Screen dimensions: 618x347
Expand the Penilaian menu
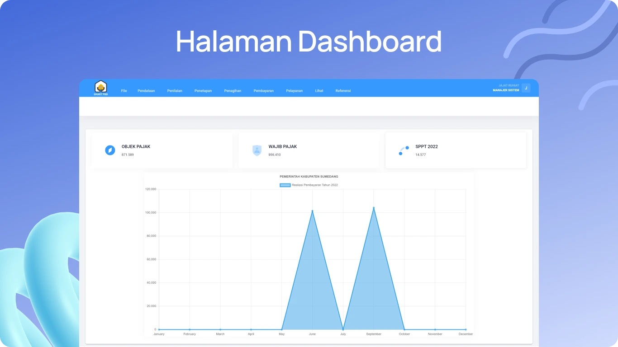(x=175, y=91)
